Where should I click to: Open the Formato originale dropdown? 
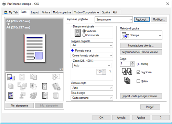point(92,45)
